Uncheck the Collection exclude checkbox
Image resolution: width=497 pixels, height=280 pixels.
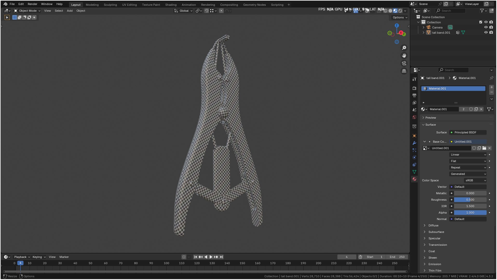[x=481, y=22]
